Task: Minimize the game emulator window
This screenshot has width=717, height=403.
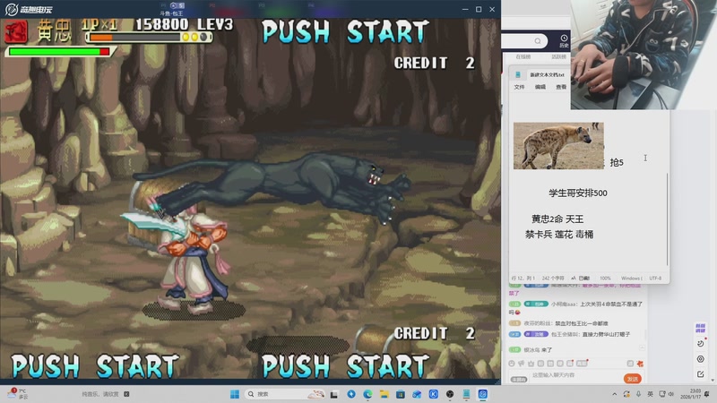Action: click(x=465, y=9)
